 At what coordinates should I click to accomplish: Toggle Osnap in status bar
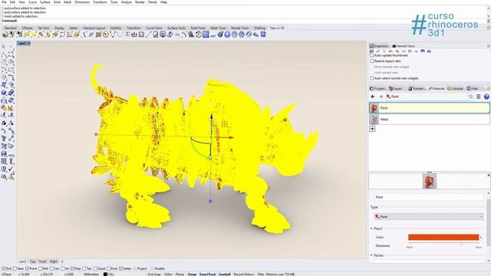point(192,274)
